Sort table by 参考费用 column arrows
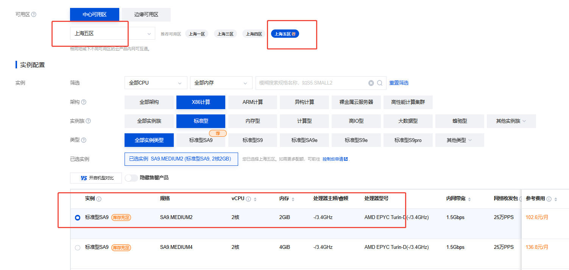Viewport: 569px width, 270px height. (555, 199)
